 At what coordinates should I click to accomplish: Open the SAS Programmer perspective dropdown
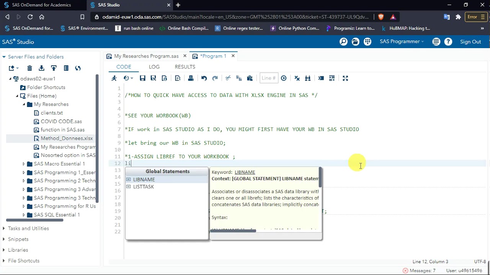tap(402, 42)
